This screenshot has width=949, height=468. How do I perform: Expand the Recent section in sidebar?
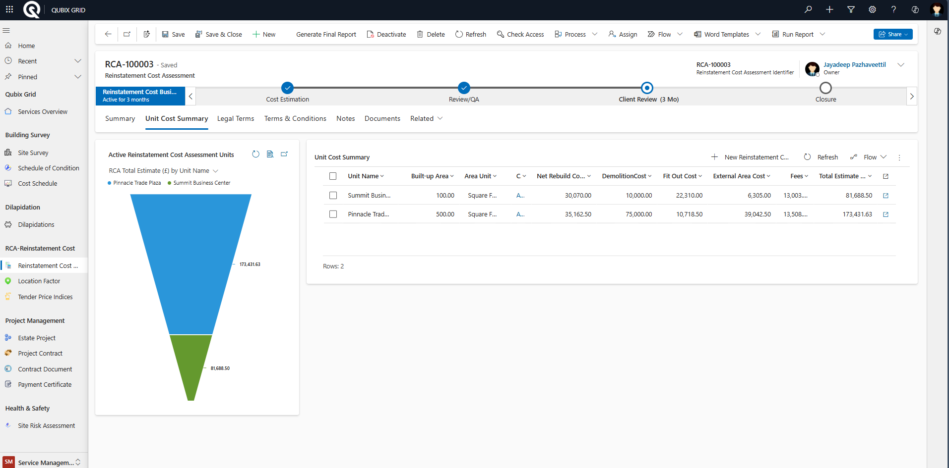77,61
